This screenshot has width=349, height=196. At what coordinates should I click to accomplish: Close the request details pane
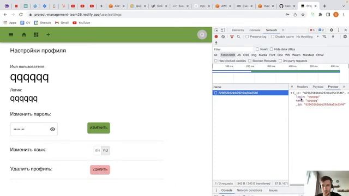pyautogui.click(x=292, y=87)
